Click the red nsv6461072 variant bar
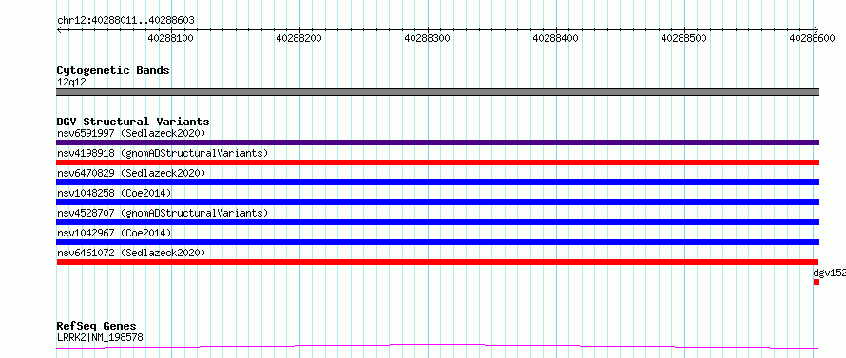Screen dimensions: 846x358 coord(437,262)
